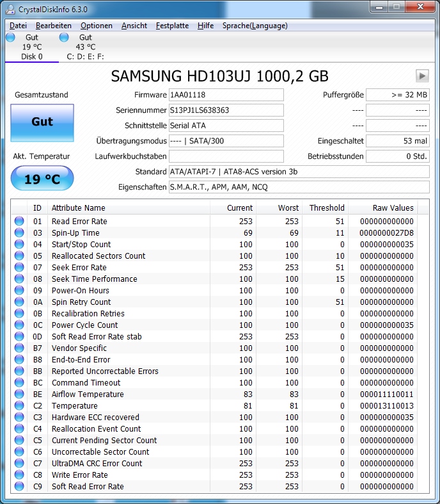The width and height of the screenshot is (440, 504).
Task: Click status orb for Spin-Up Time
Action: coord(19,232)
